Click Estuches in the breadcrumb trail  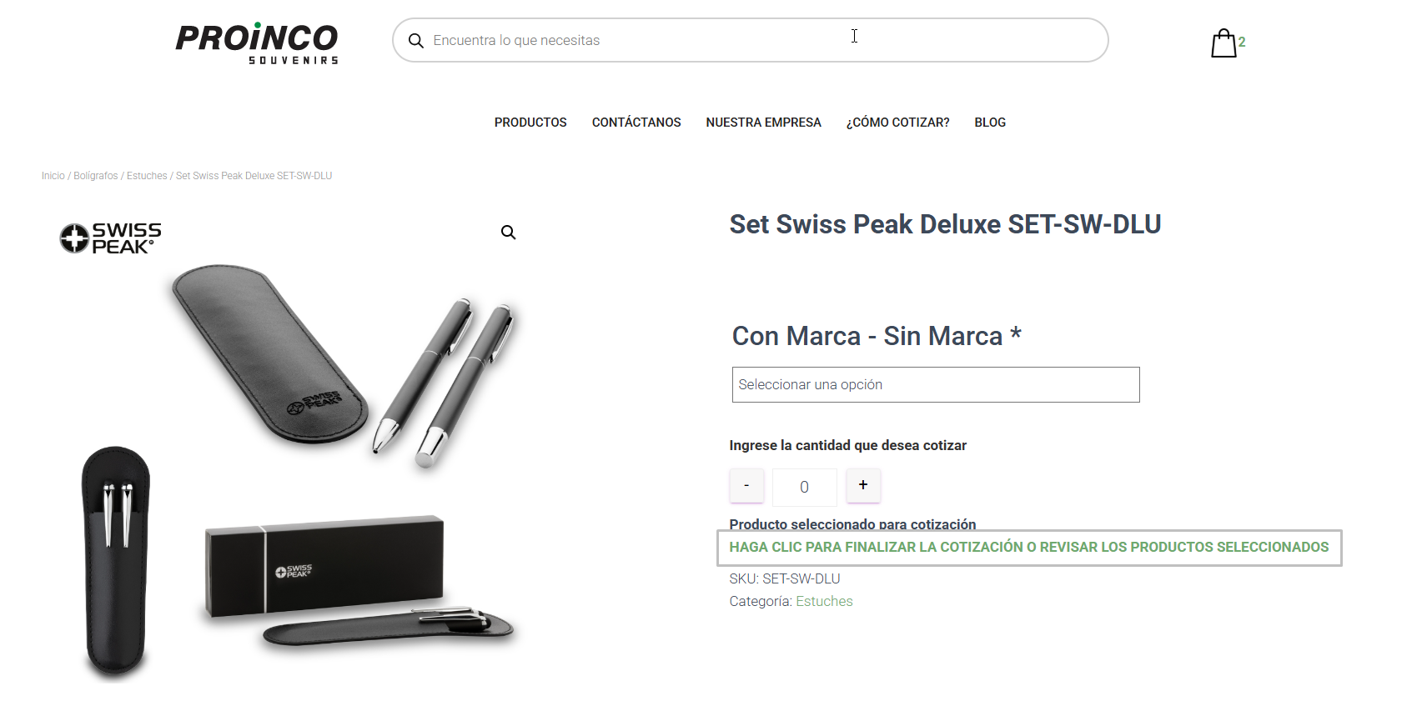tap(147, 176)
